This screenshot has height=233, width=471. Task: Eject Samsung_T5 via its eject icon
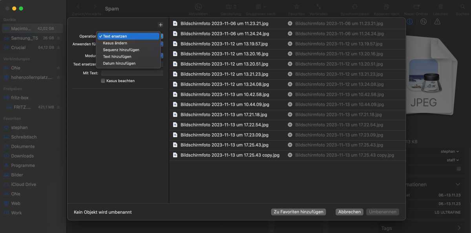pos(58,38)
